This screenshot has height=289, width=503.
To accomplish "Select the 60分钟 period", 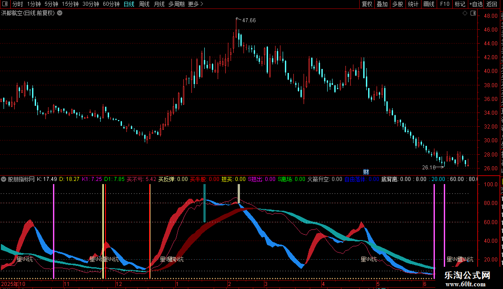I will [111, 4].
